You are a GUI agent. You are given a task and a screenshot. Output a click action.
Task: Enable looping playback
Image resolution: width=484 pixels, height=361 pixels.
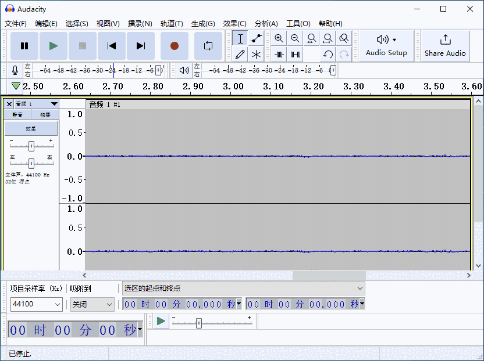tap(208, 46)
